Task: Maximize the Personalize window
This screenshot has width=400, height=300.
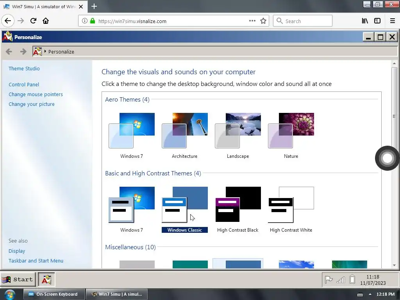Action: tap(380, 37)
